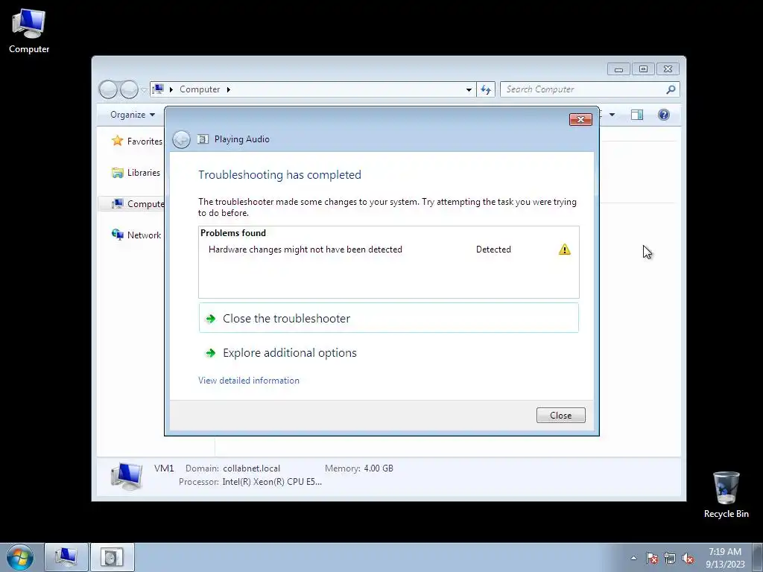Select the Hardware changes problem row
The width and height of the screenshot is (763, 572).
pyautogui.click(x=388, y=250)
